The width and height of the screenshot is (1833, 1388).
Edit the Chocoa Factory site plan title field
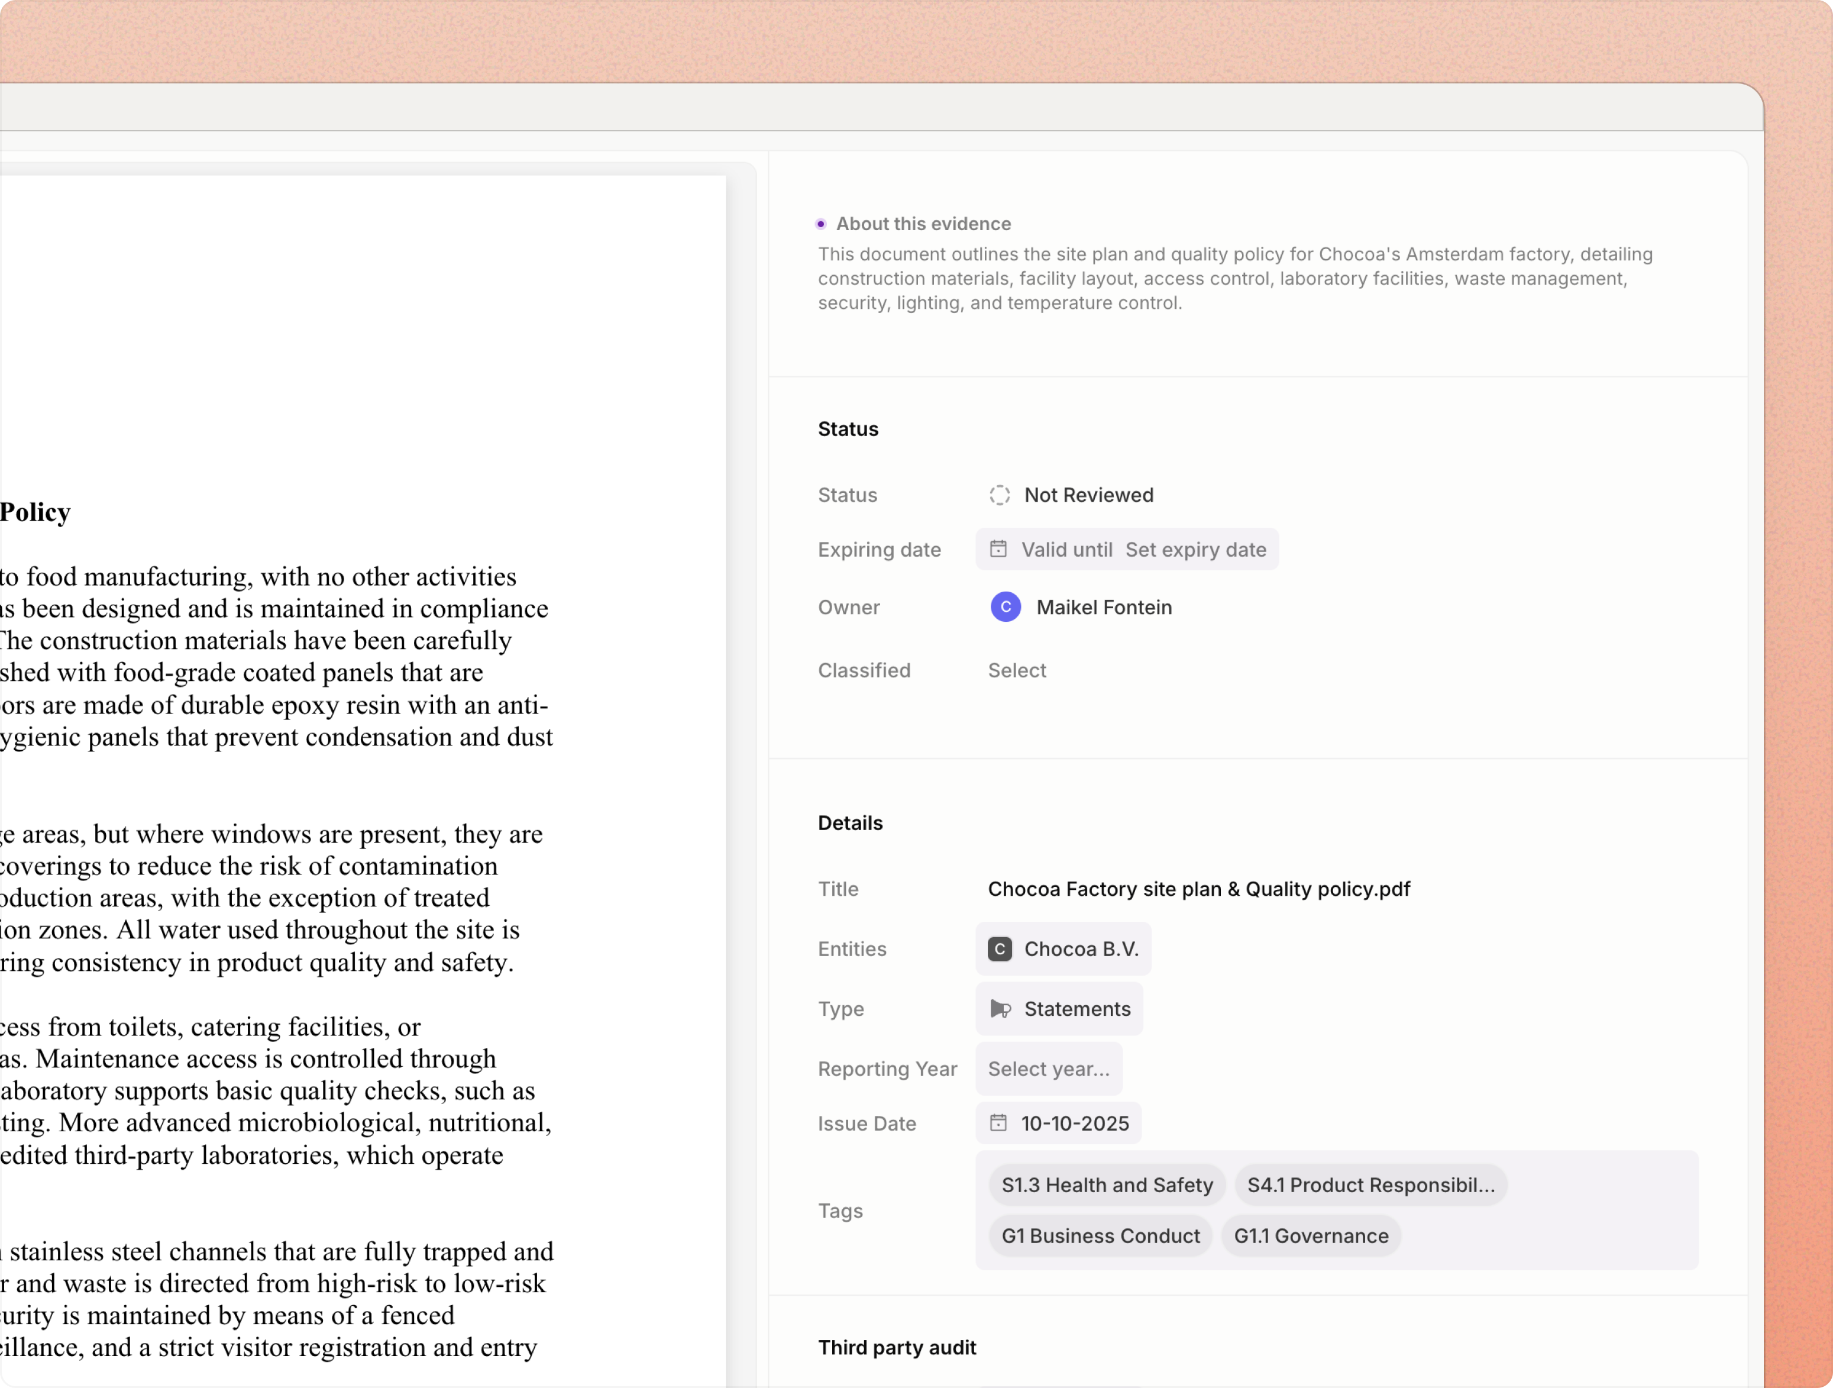pyautogui.click(x=1198, y=889)
